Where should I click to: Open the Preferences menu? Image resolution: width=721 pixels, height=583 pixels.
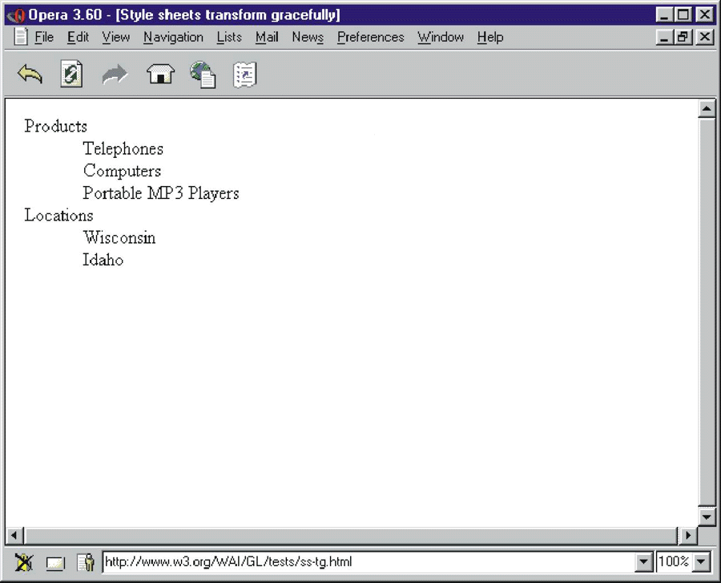click(370, 37)
